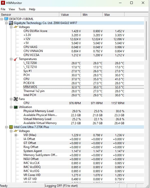Open the View menu

point(12,9)
